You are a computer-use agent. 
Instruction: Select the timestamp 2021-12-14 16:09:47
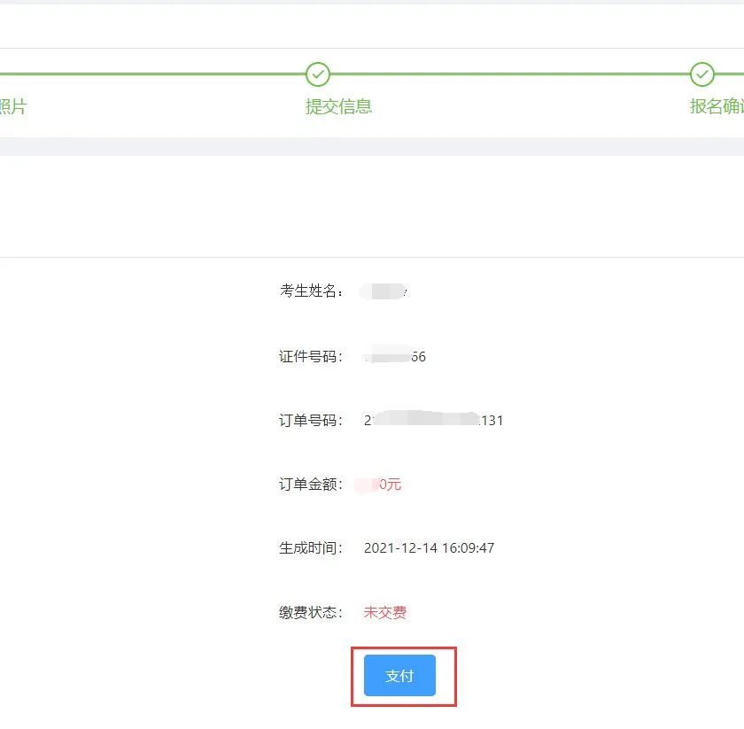(429, 548)
